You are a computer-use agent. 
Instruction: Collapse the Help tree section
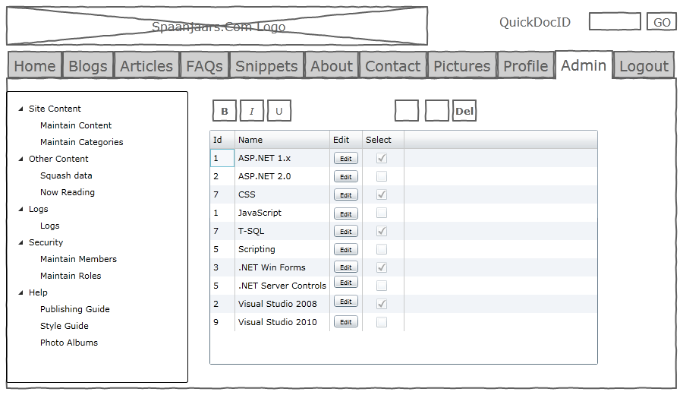pyautogui.click(x=20, y=292)
